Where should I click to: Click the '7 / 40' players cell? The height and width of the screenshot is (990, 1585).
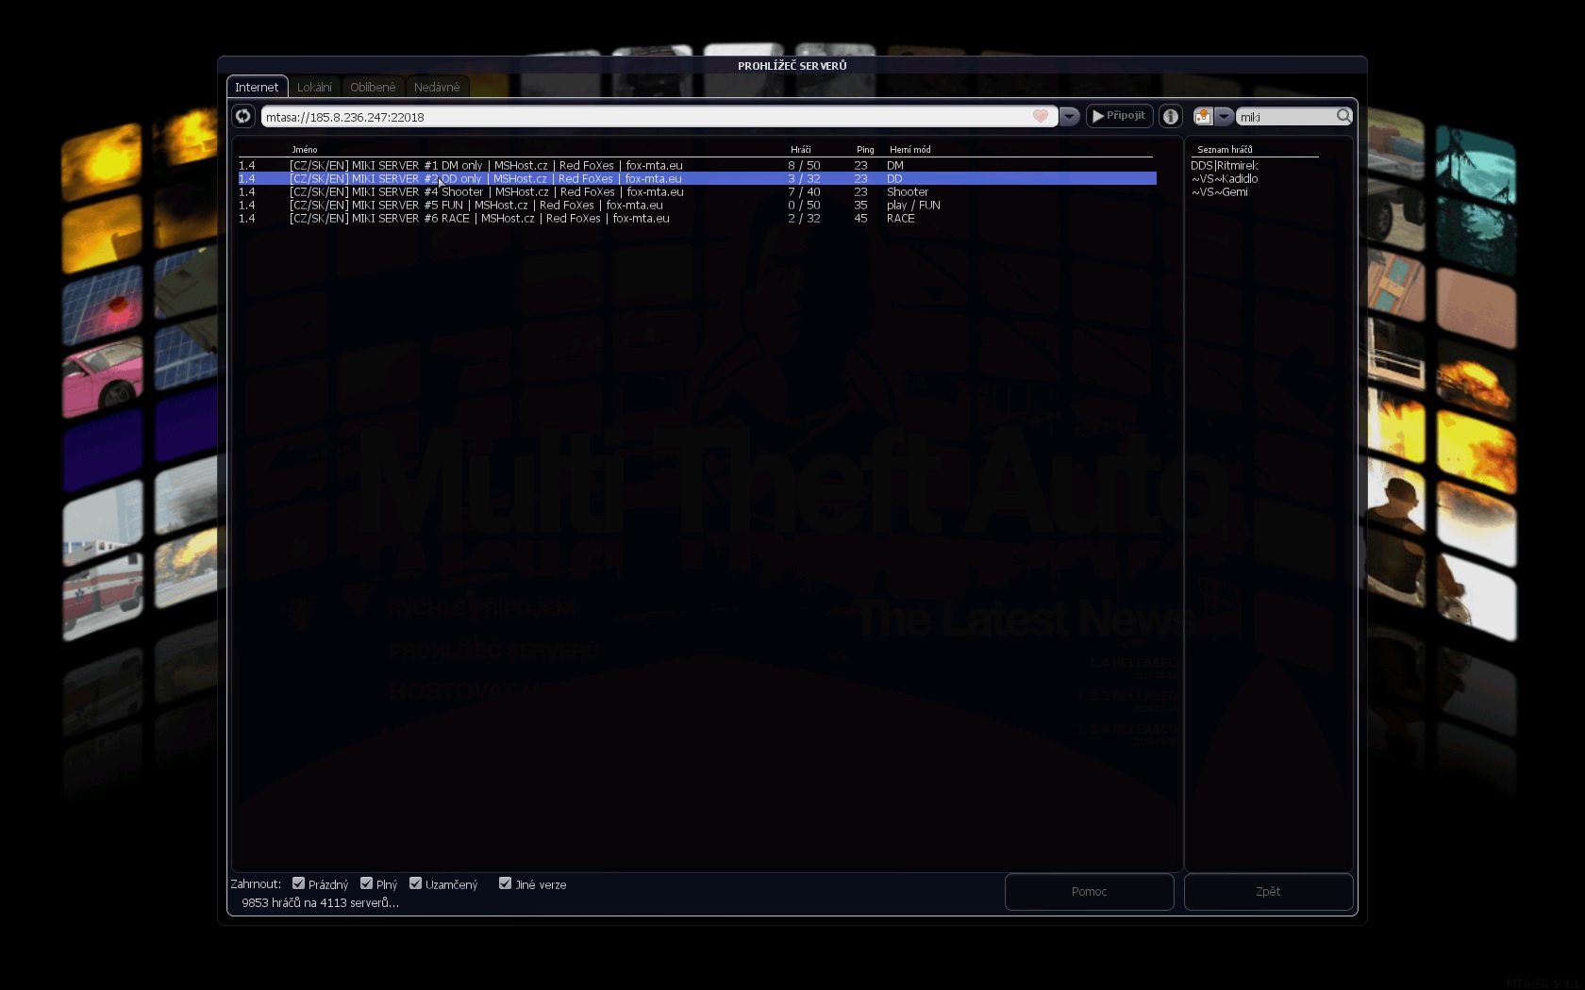coord(804,191)
